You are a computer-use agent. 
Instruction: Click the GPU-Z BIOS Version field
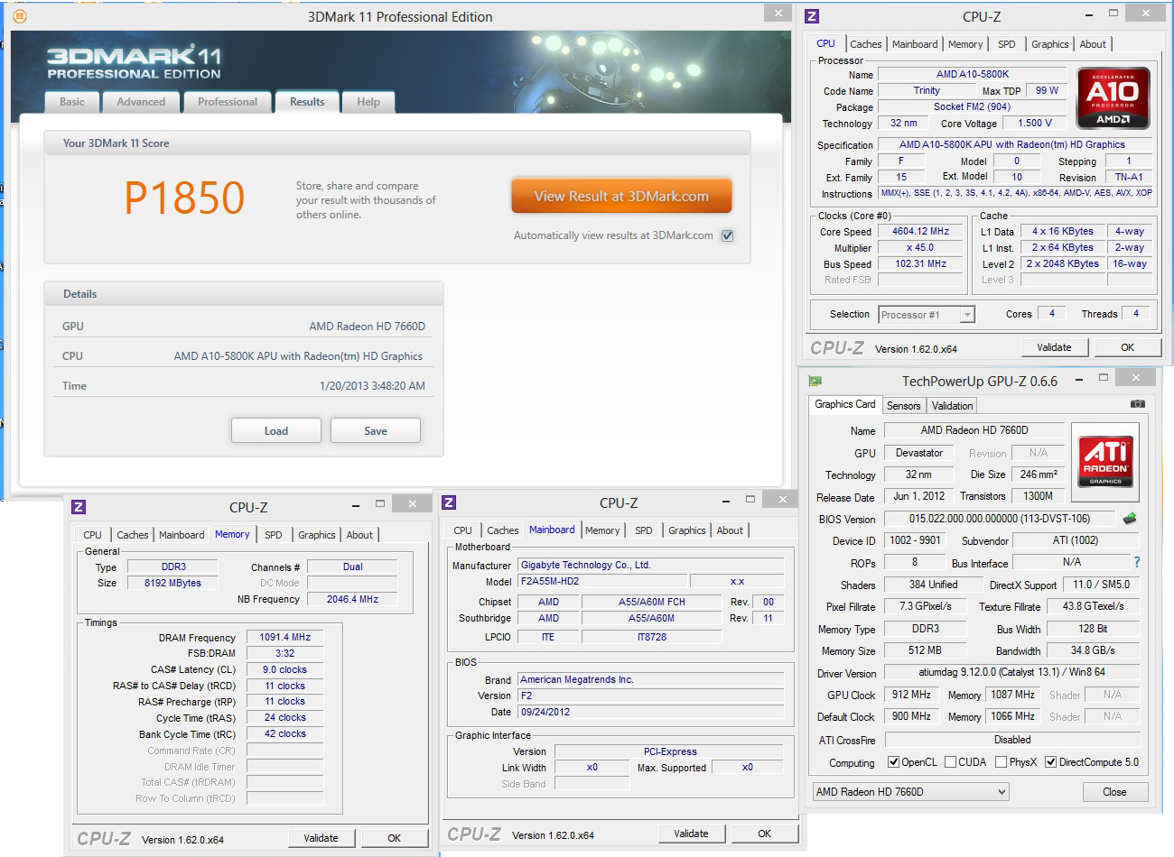coord(1000,520)
